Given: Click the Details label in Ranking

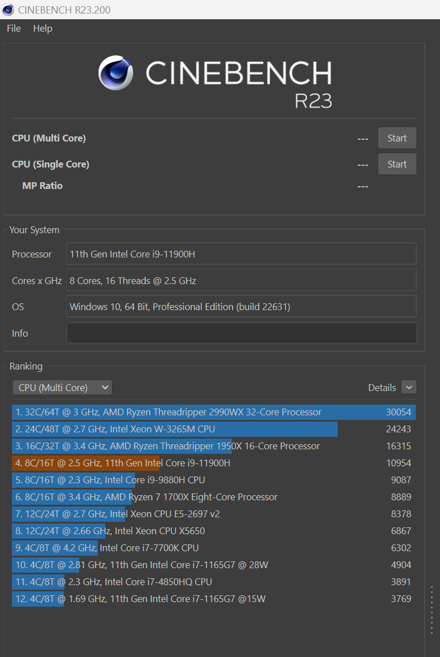Looking at the screenshot, I should 382,388.
